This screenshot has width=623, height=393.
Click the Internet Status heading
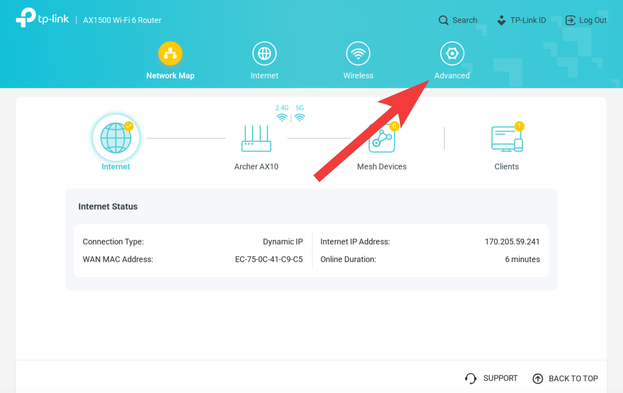click(108, 207)
